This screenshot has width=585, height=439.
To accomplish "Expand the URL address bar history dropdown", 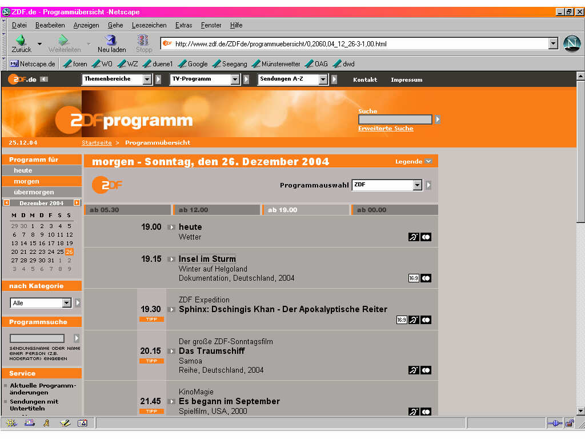I will (553, 43).
